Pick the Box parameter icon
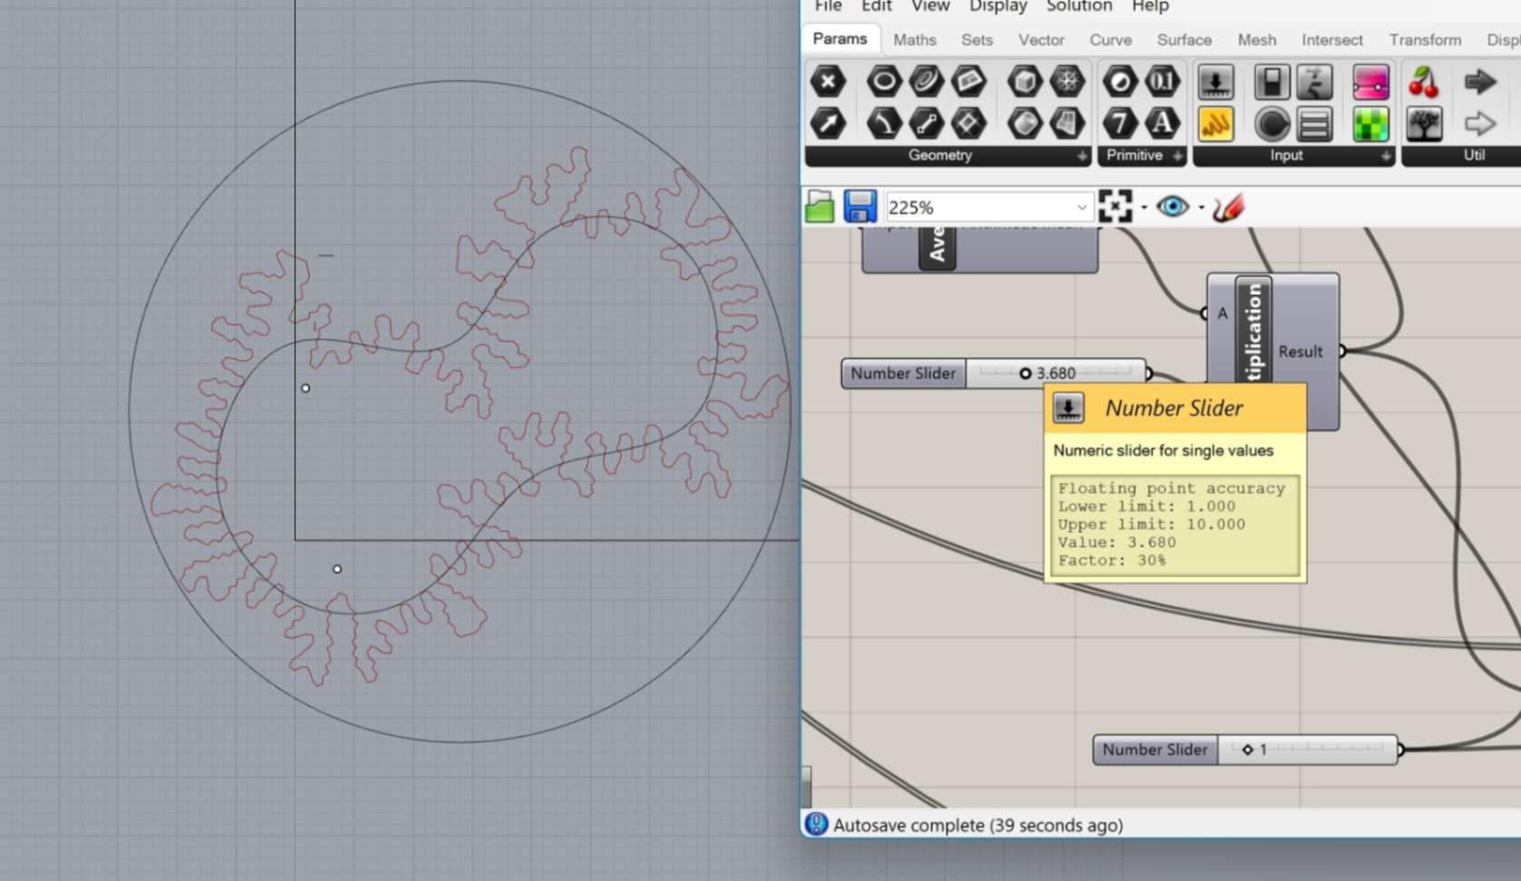Viewport: 1521px width, 881px height. tap(1025, 82)
